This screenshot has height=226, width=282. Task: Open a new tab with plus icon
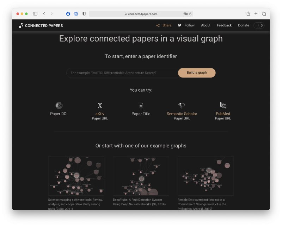pyautogui.click(x=256, y=14)
